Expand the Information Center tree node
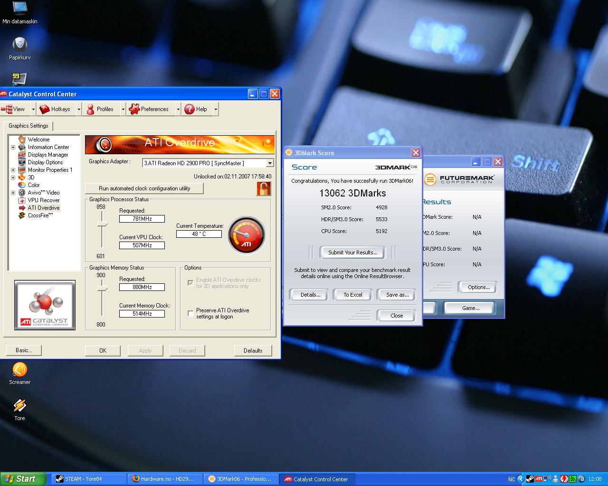The height and width of the screenshot is (486, 608). (13, 147)
